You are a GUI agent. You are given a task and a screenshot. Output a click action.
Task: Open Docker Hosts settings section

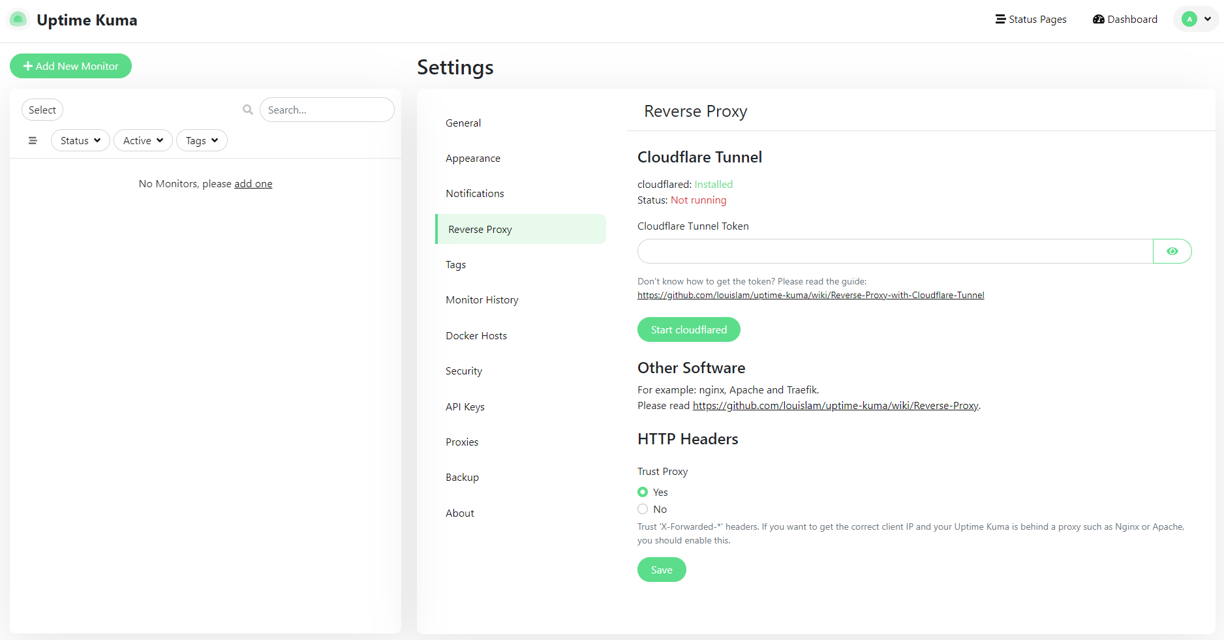pyautogui.click(x=520, y=335)
